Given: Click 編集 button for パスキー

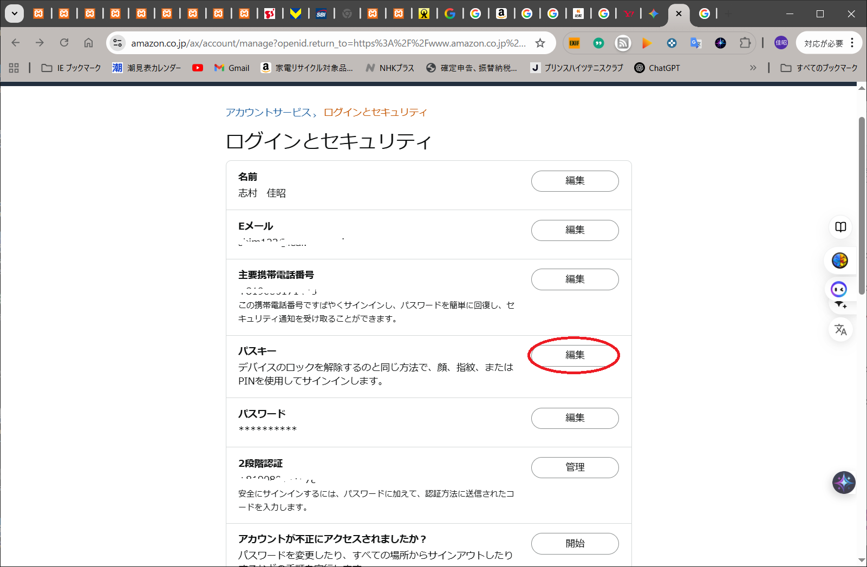Looking at the screenshot, I should [575, 355].
